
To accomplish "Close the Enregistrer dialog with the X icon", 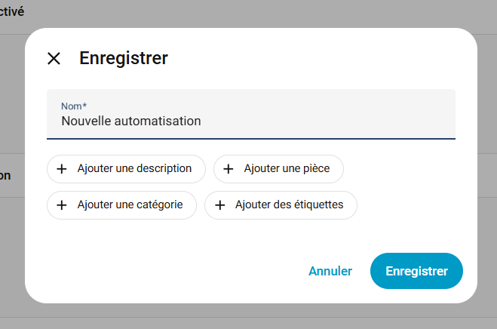I will tap(54, 58).
